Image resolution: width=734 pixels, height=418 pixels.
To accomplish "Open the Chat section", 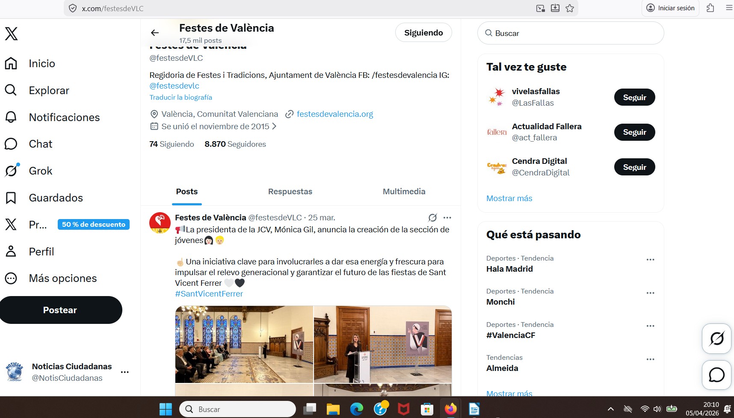I will point(40,144).
